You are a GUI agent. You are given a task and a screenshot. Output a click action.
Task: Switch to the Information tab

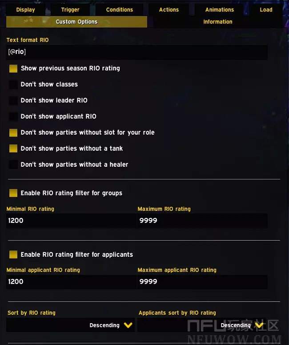[x=217, y=22]
